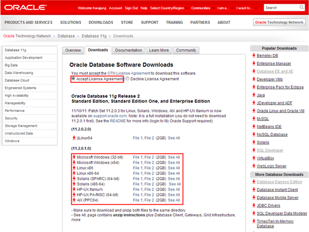
Task: Click the download icon beside WebLogic Server
Action: 254,166
